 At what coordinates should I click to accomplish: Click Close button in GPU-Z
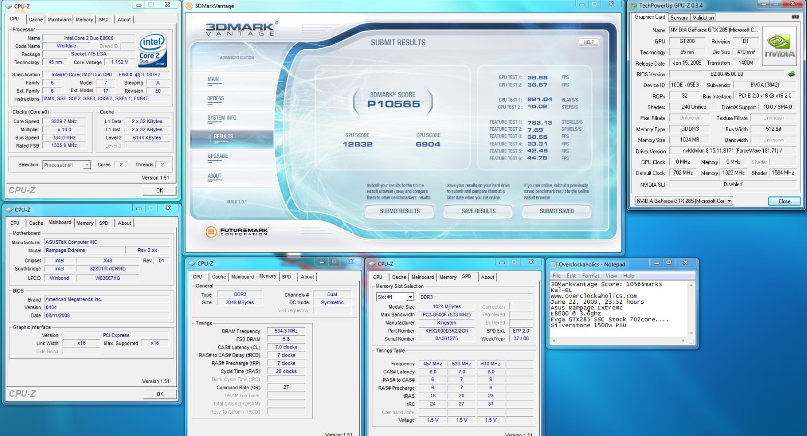pos(784,201)
